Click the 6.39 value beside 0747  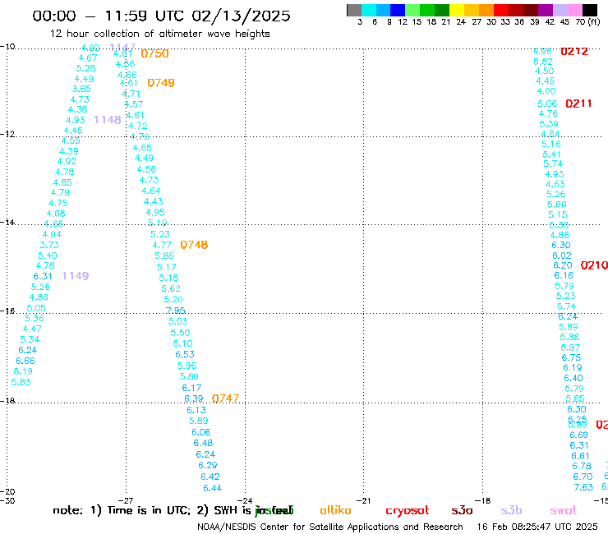[x=193, y=398]
